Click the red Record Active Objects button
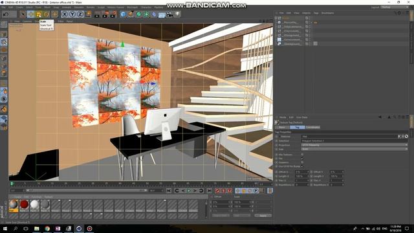This screenshot has height=233, width=414. 217,191
